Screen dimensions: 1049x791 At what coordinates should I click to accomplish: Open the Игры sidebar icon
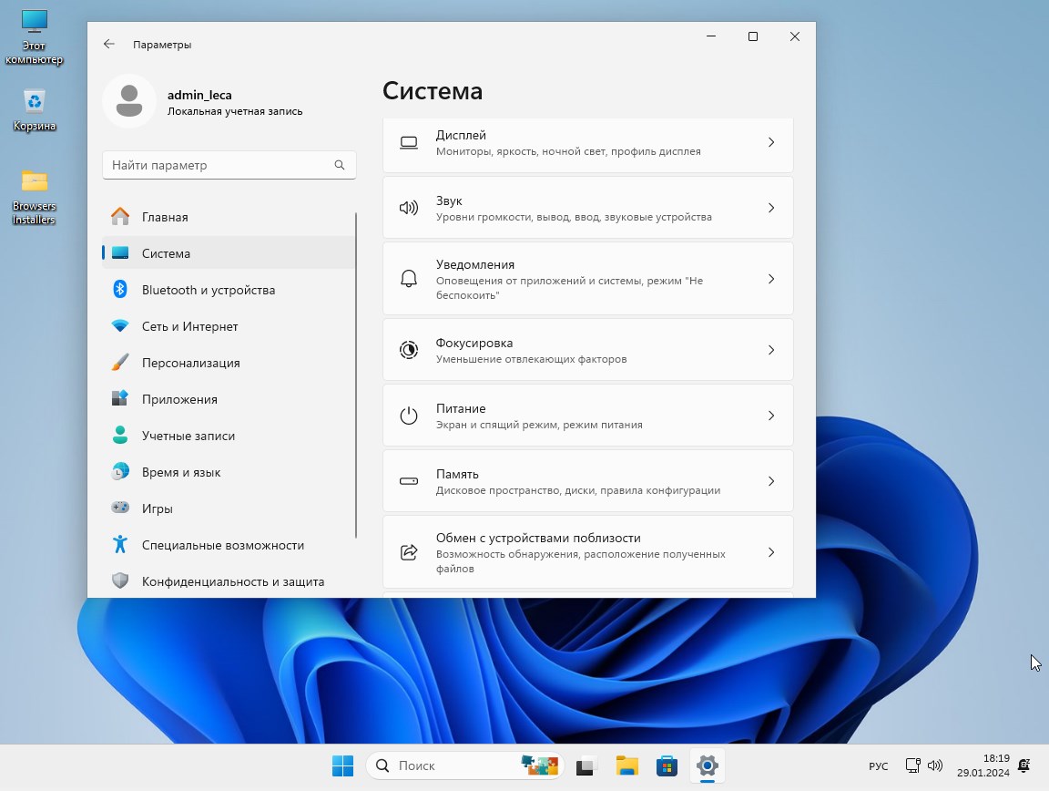pos(120,508)
